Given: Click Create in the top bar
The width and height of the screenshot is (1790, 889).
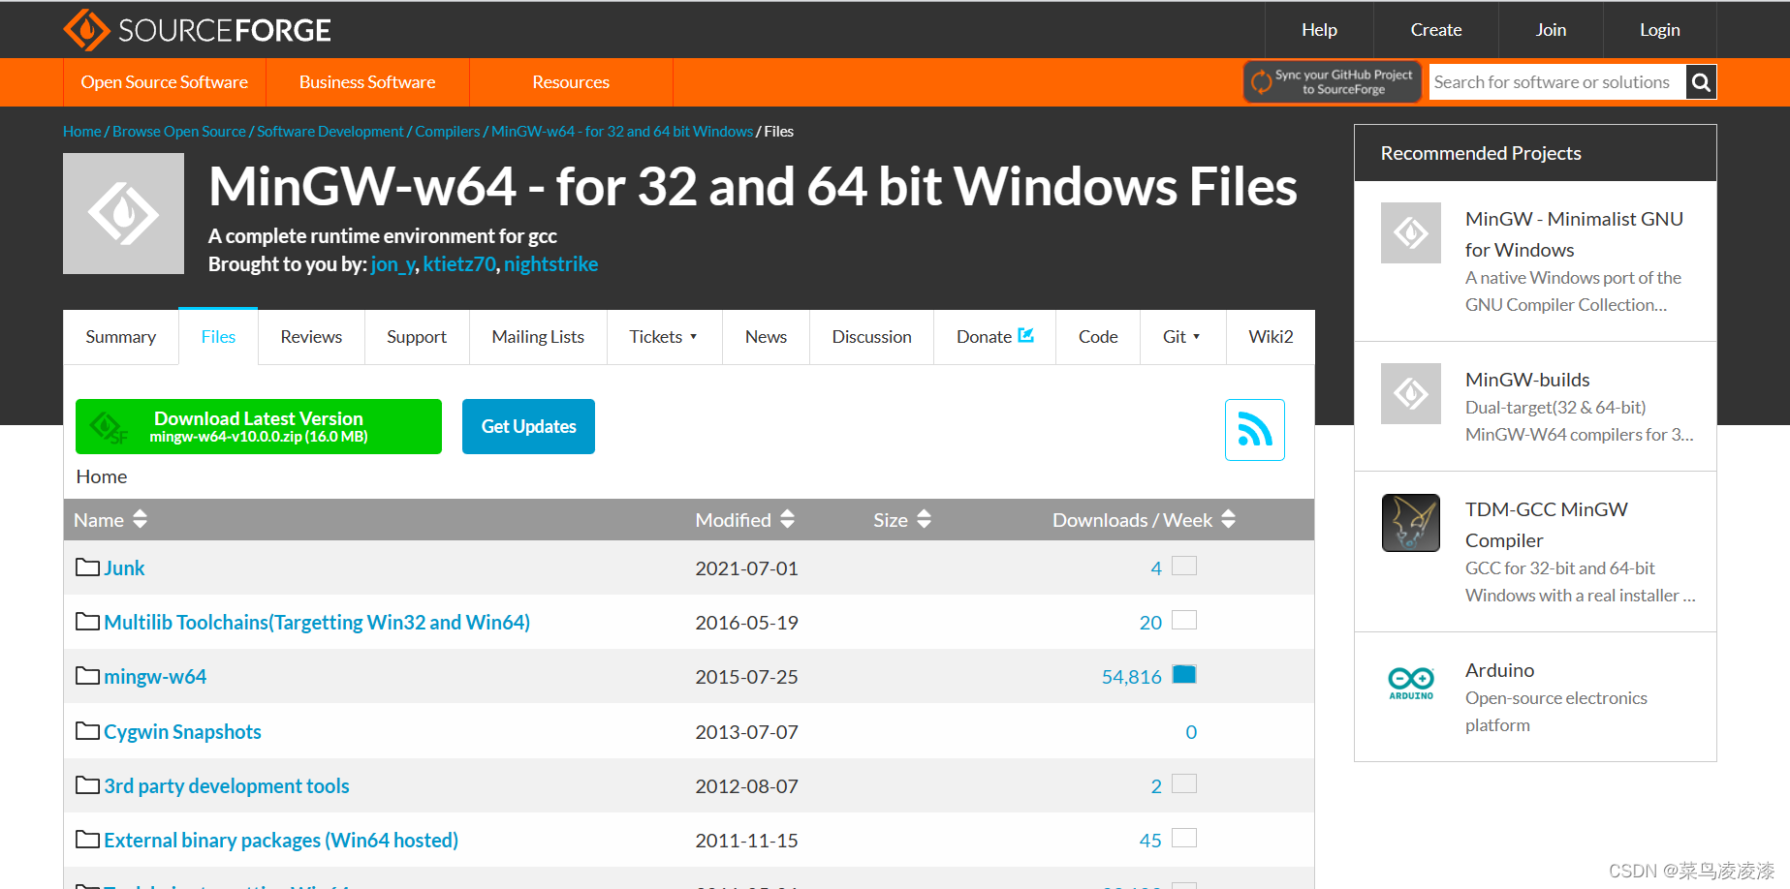Looking at the screenshot, I should pyautogui.click(x=1436, y=30).
